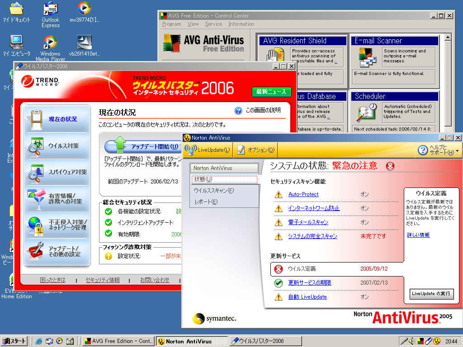463x347 pixels.
Task: Select ウイルススキャン(F) in Norton sidebar
Action: coord(214,191)
